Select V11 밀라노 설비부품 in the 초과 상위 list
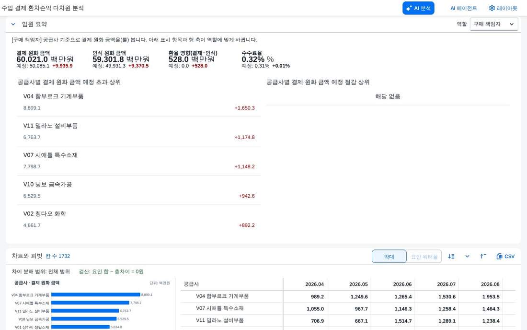527x330 pixels. coord(139,131)
